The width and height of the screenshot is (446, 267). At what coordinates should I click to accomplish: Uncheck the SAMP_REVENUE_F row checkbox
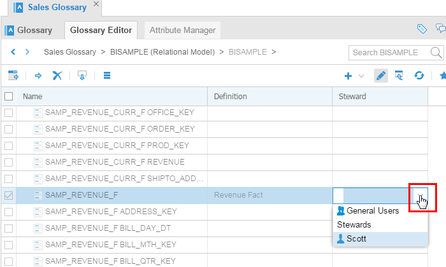click(x=8, y=195)
